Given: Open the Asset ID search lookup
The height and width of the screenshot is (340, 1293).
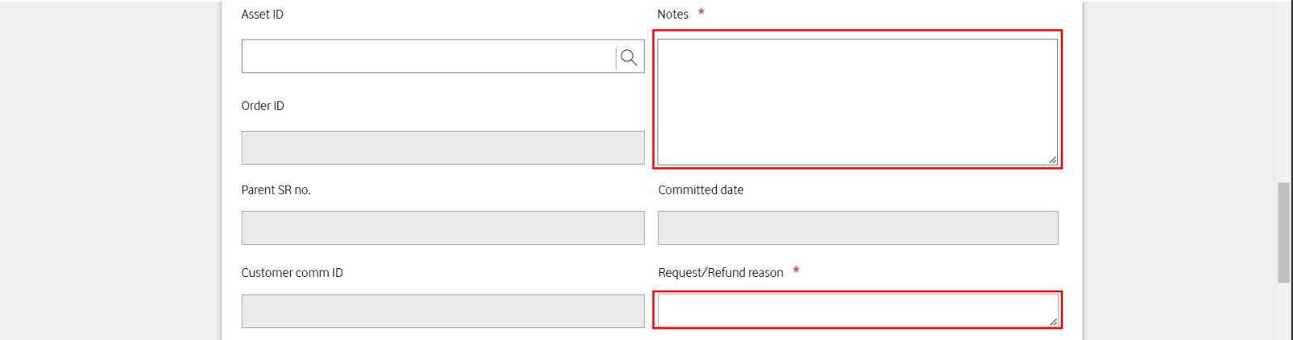Looking at the screenshot, I should click(x=629, y=57).
